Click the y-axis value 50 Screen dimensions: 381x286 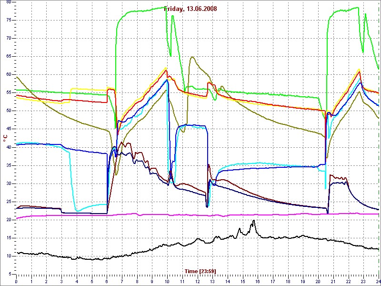9,111
